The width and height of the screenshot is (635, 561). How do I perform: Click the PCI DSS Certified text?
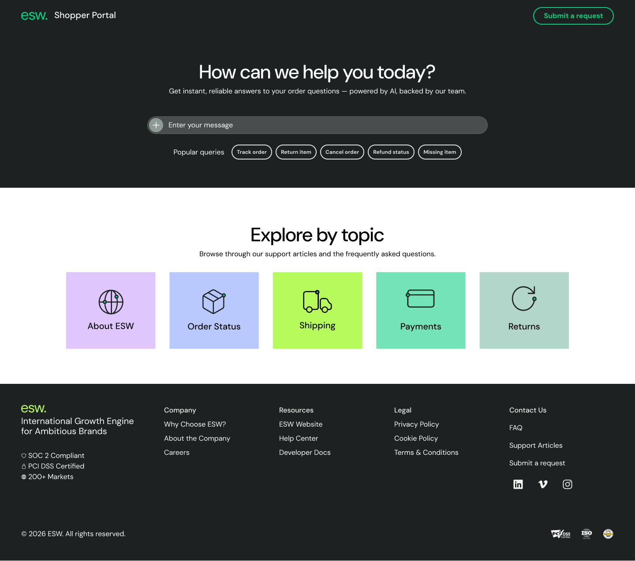tap(56, 466)
